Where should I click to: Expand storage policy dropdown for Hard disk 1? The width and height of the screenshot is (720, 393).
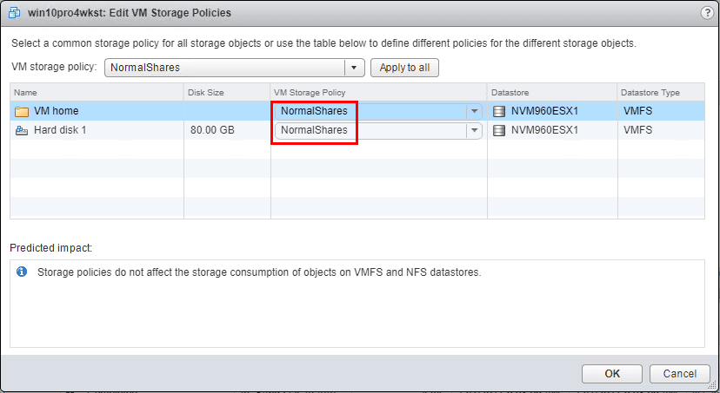(x=474, y=130)
